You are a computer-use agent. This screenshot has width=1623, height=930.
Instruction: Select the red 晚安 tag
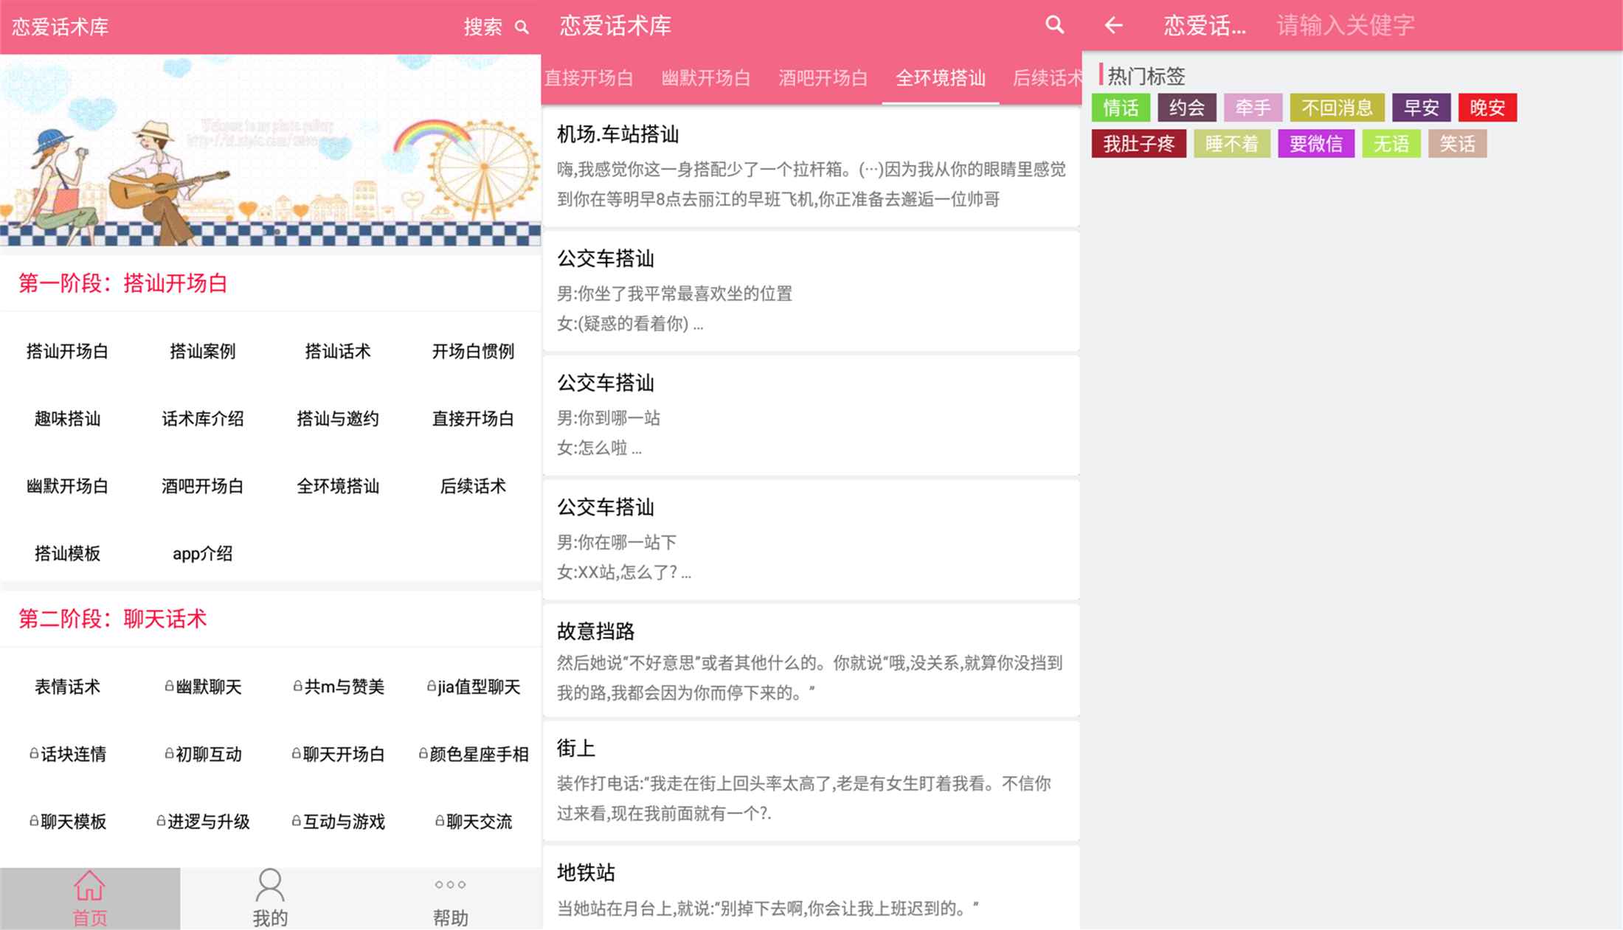click(1487, 108)
